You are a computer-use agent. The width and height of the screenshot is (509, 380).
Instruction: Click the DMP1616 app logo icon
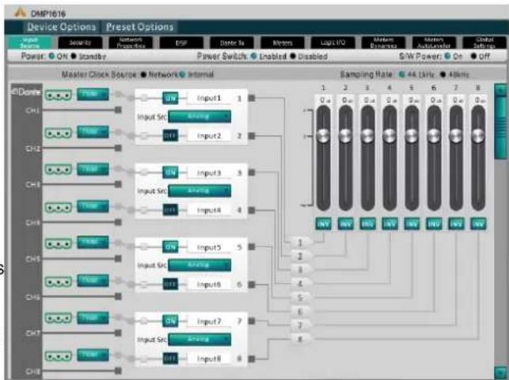pyautogui.click(x=20, y=13)
